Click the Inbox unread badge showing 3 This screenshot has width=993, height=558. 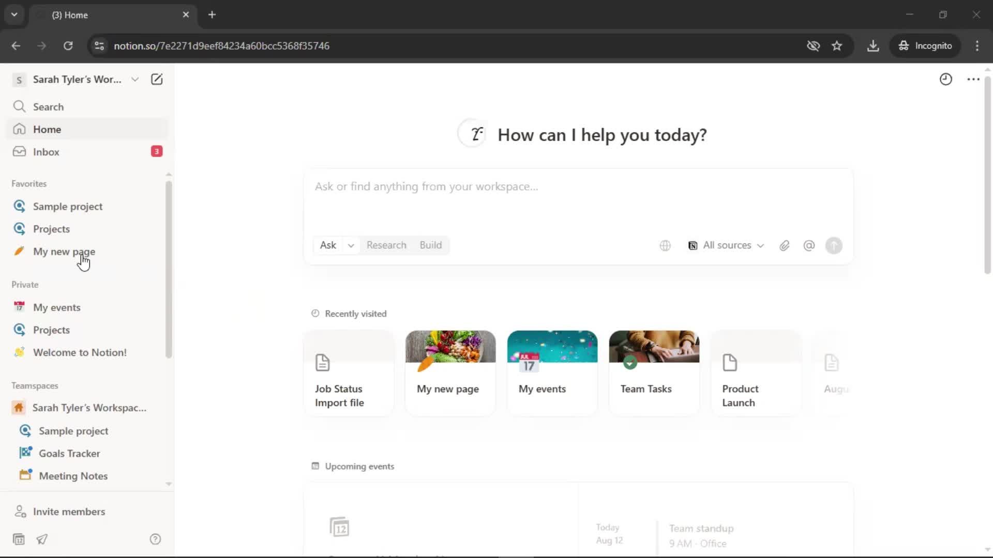click(x=156, y=151)
